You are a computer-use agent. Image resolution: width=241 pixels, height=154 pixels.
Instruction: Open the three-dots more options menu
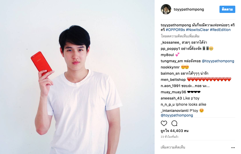tap(233, 148)
